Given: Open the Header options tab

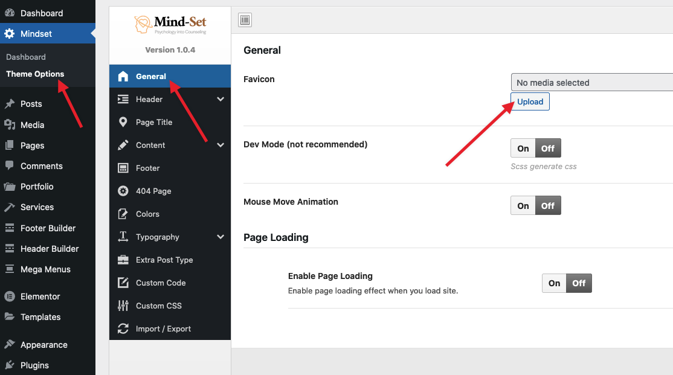Looking at the screenshot, I should tap(170, 99).
